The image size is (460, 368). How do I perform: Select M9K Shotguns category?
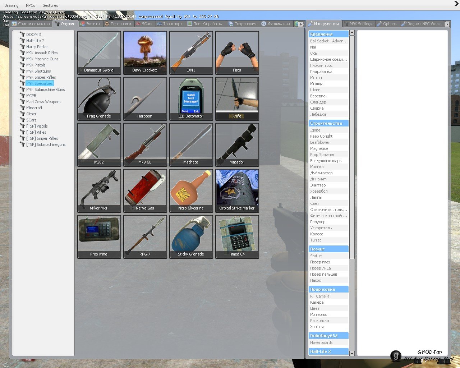[x=38, y=71]
